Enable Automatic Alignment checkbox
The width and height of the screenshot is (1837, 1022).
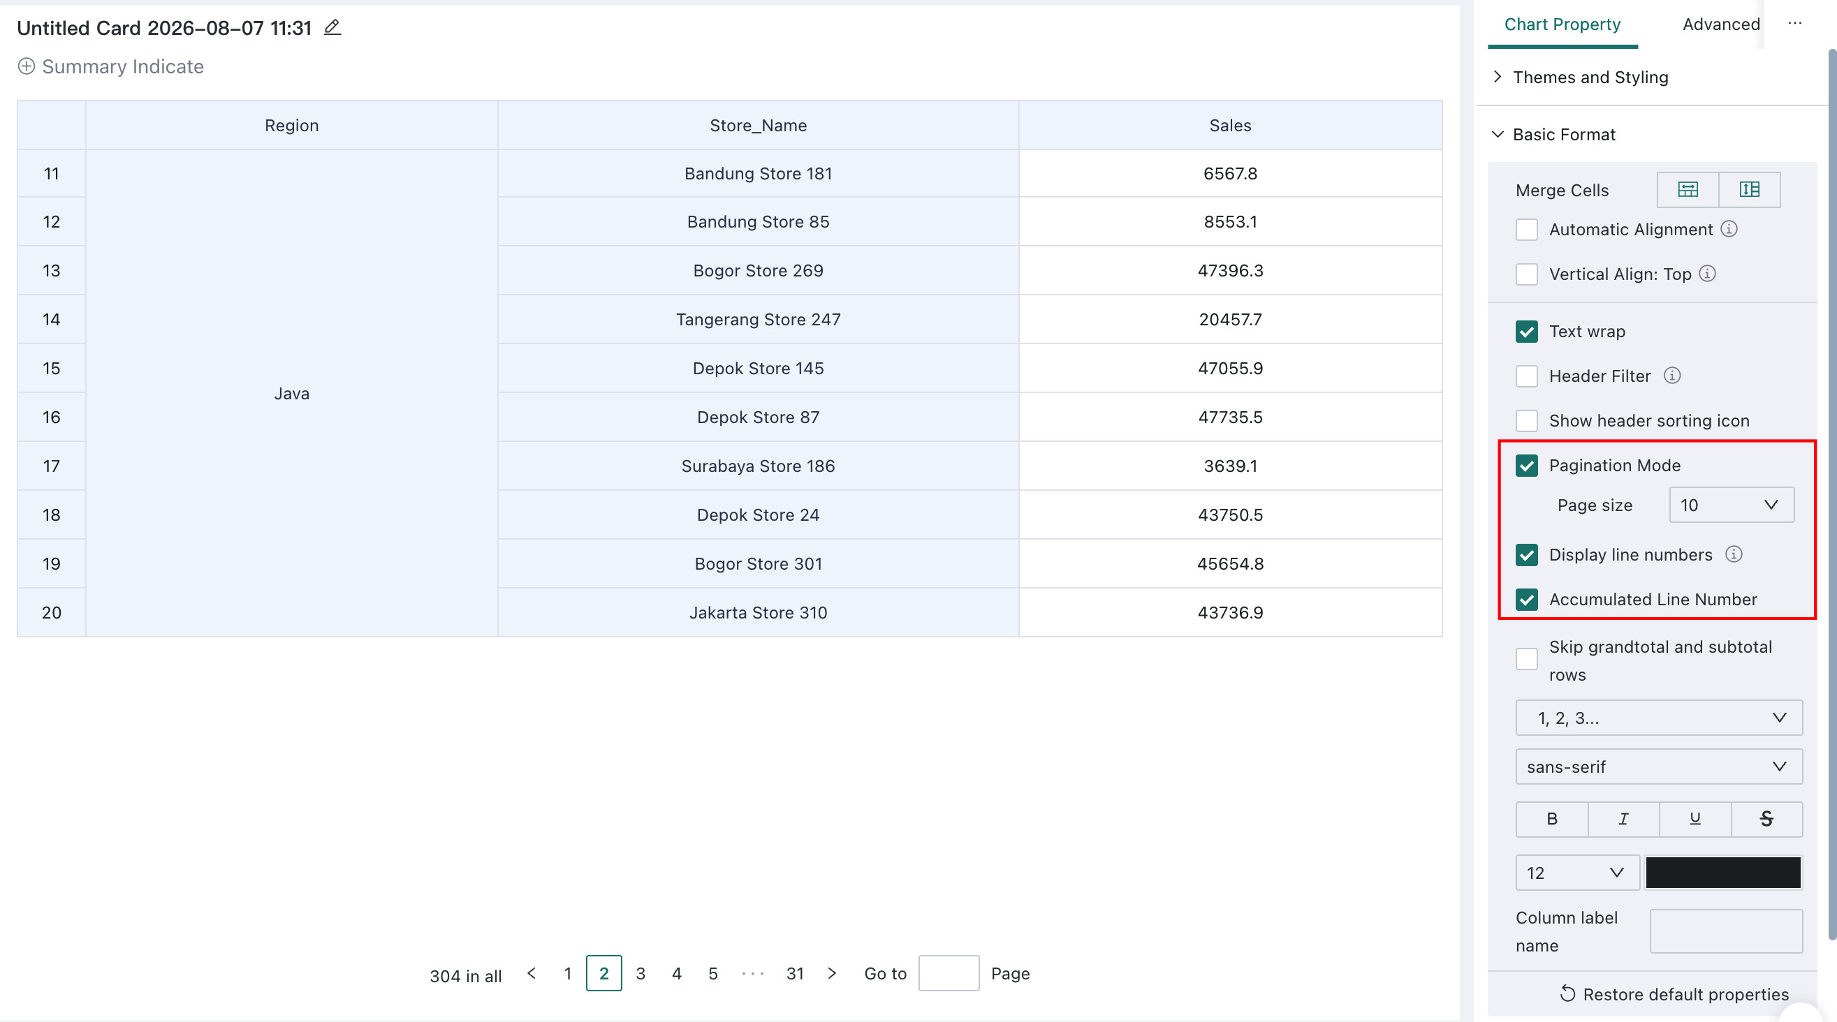click(1527, 230)
